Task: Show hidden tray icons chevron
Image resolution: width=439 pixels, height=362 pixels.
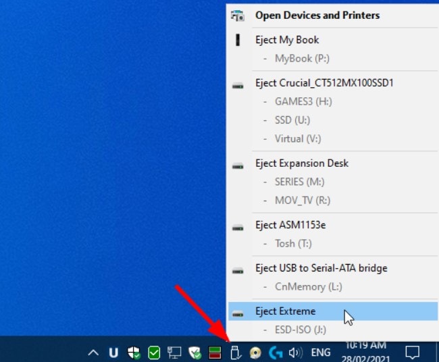Action: click(93, 353)
